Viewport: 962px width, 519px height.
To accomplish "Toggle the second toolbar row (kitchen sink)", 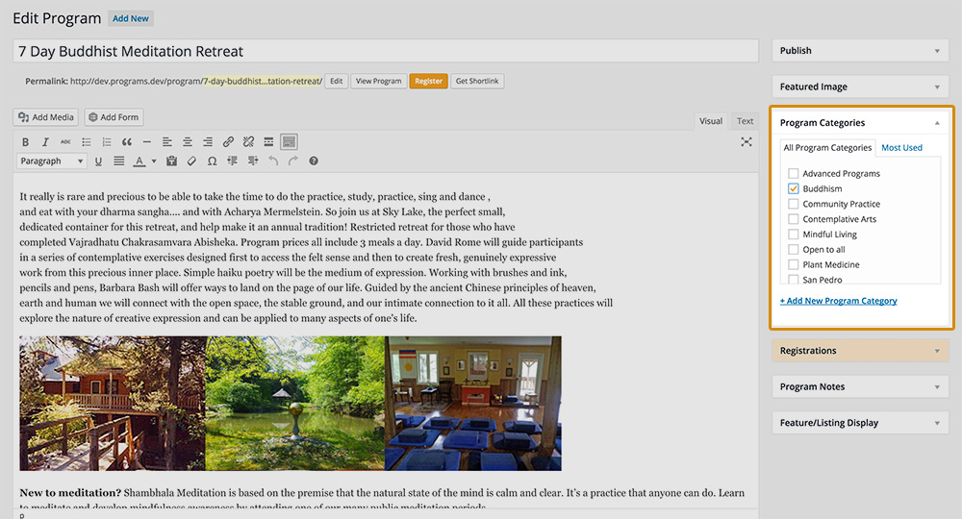I will (289, 141).
